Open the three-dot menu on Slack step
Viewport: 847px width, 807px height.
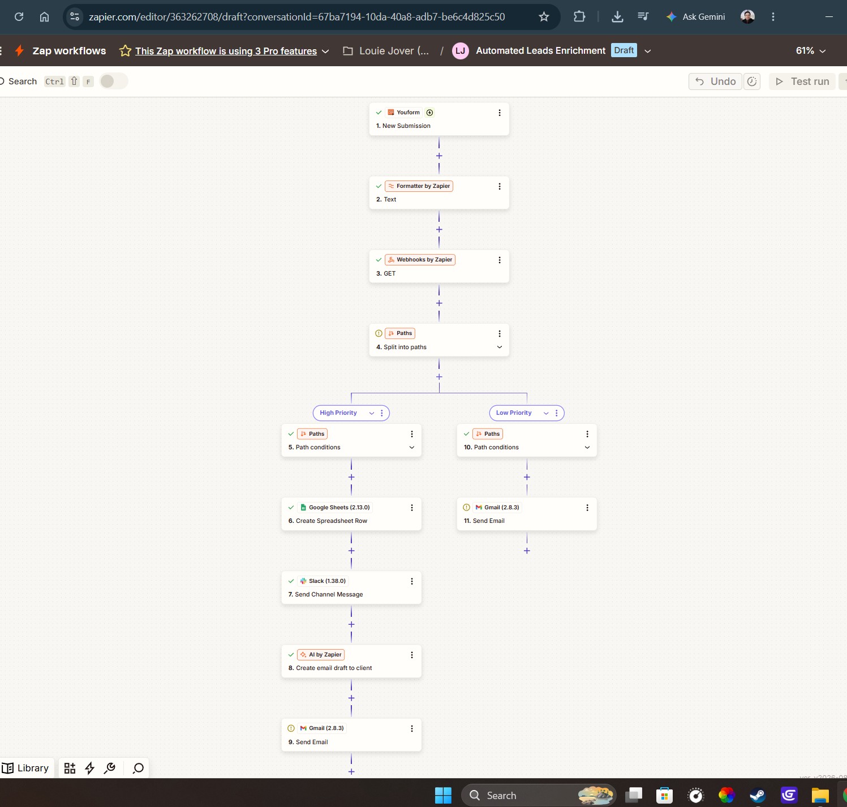[411, 581]
